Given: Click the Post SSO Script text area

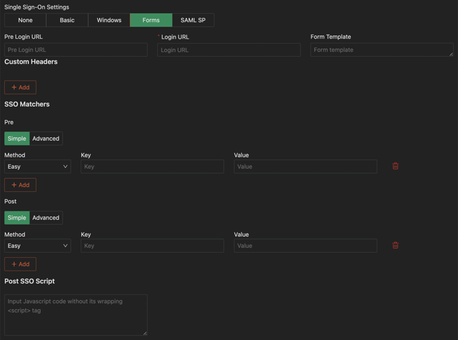Looking at the screenshot, I should [x=76, y=315].
